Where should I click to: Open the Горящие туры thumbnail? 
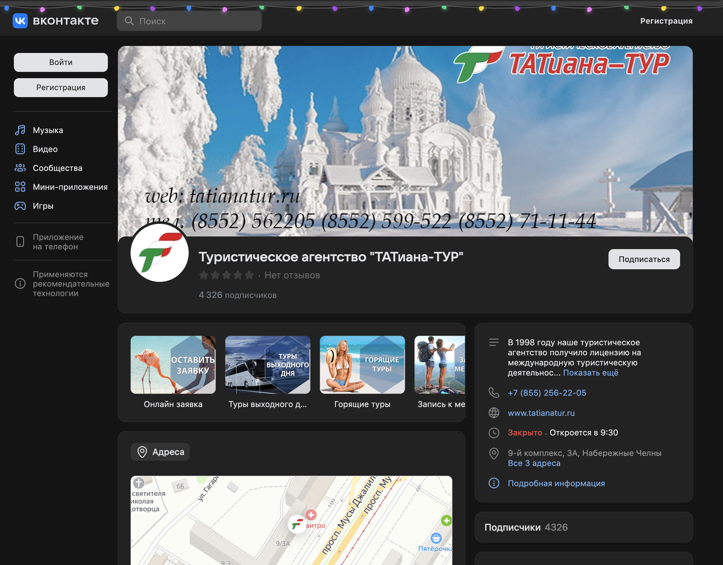(362, 365)
